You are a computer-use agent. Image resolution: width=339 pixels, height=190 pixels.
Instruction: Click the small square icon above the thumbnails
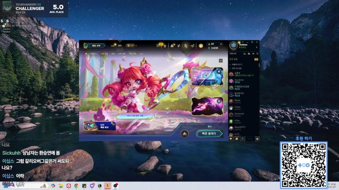[221, 61]
